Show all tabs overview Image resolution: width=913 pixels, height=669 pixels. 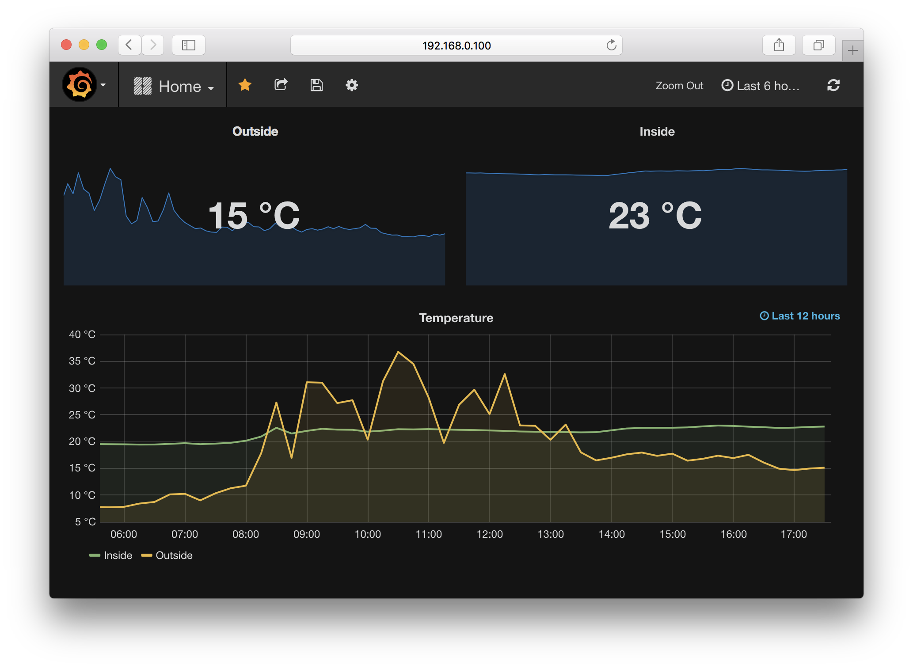818,45
